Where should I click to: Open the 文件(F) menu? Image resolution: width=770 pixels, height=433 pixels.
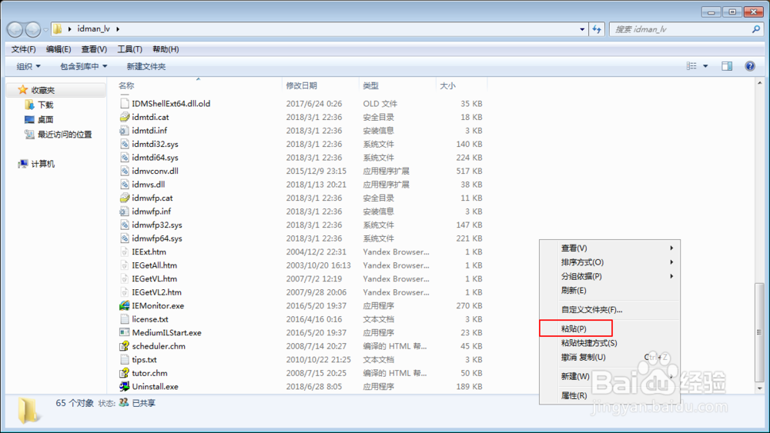23,49
